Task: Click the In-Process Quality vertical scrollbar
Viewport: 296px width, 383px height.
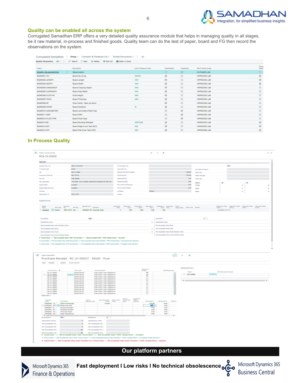Action: point(272,202)
